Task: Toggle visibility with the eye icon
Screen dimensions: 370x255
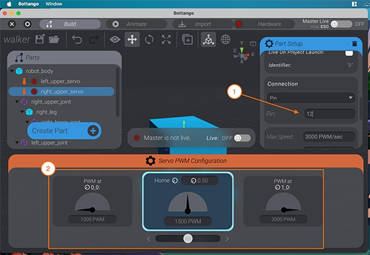Action: point(115,39)
